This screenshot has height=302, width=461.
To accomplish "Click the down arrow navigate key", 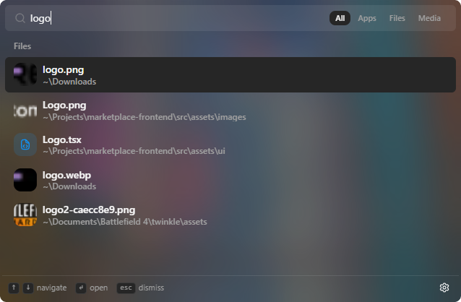I will click(28, 288).
